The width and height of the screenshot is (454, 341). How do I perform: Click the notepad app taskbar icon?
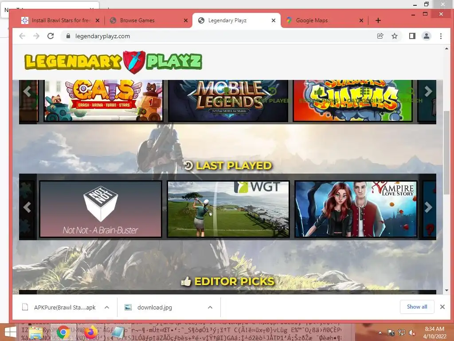(x=117, y=332)
